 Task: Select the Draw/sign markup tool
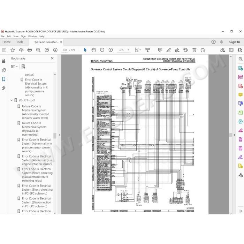pyautogui.click(x=177, y=50)
